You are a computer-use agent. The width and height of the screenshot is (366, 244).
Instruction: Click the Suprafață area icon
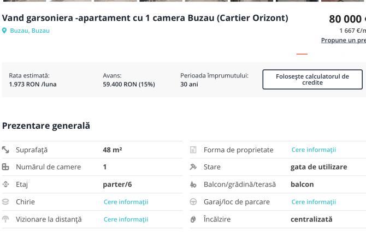tap(5, 150)
